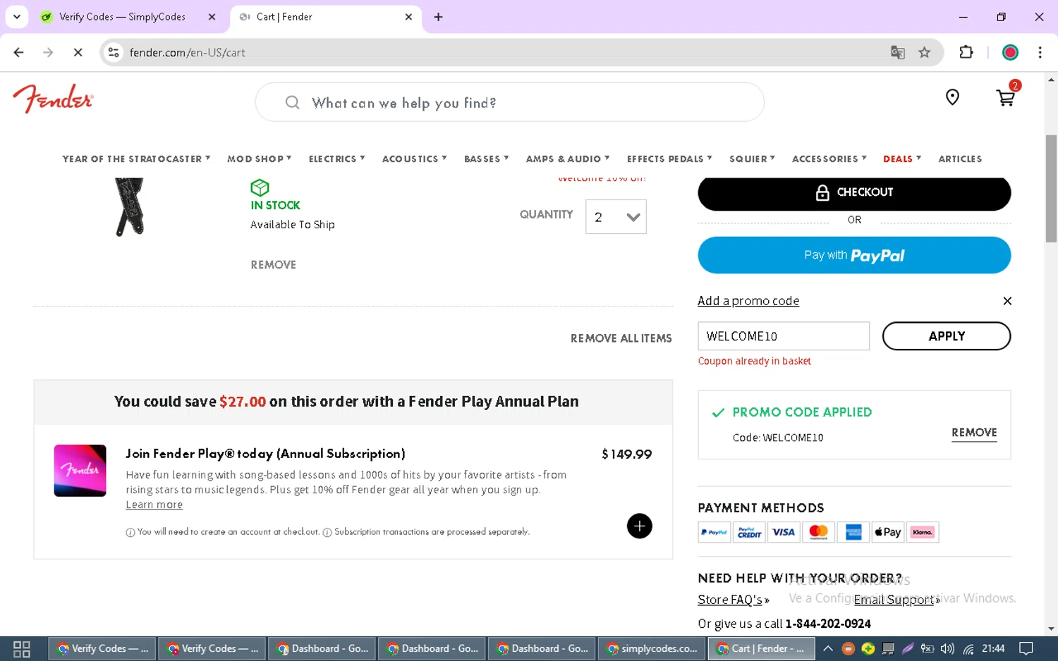This screenshot has height=661, width=1058.
Task: Click the taskbar clock showing 21:44
Action: point(993,648)
